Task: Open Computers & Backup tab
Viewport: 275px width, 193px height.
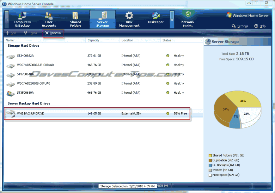Action: pos(22,20)
